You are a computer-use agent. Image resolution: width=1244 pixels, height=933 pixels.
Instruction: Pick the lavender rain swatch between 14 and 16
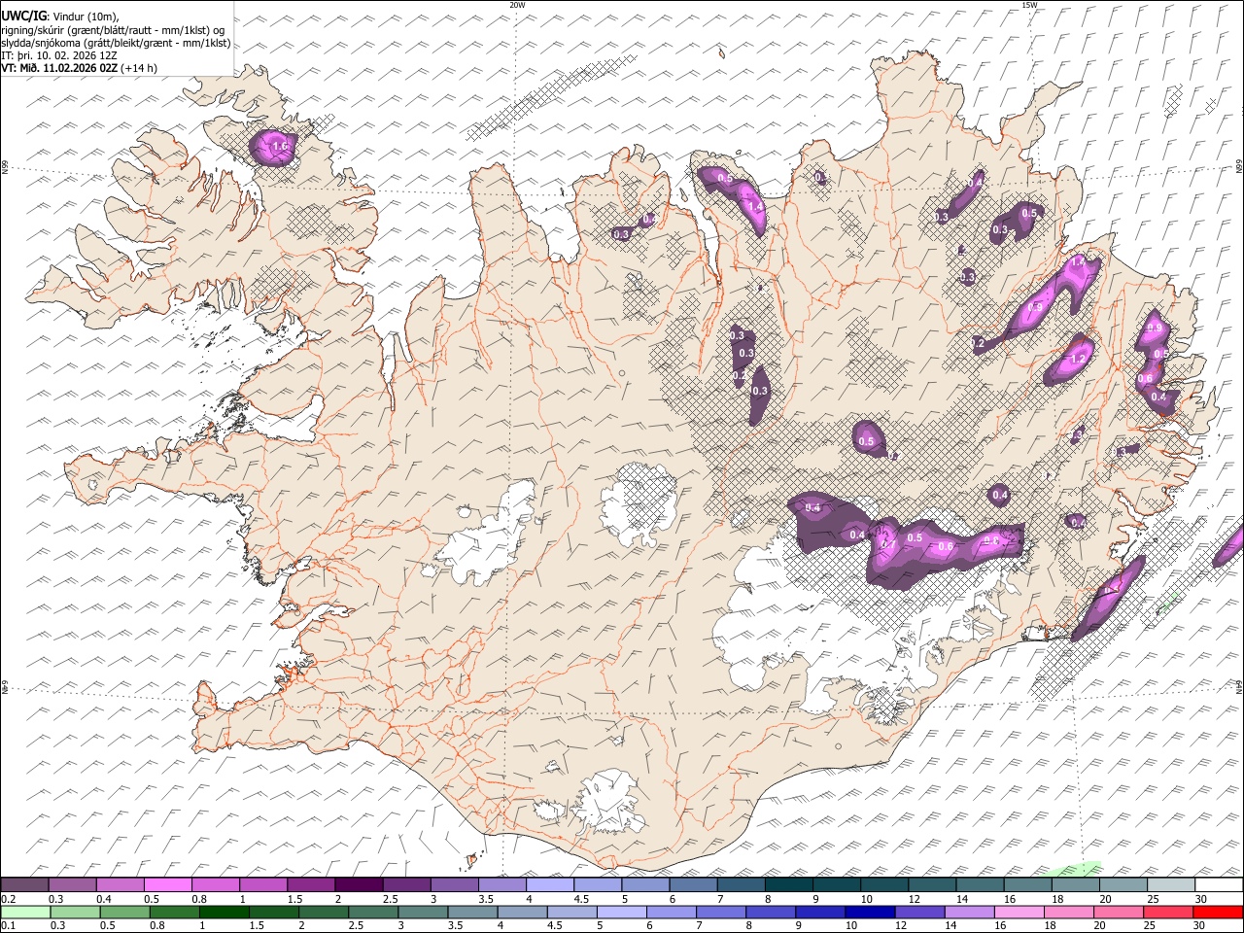970,912
